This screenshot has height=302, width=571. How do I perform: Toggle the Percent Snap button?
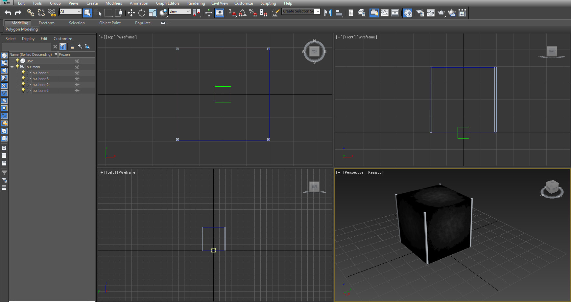click(253, 13)
